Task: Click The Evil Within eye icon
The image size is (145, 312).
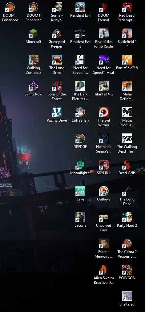Action: (x=104, y=112)
